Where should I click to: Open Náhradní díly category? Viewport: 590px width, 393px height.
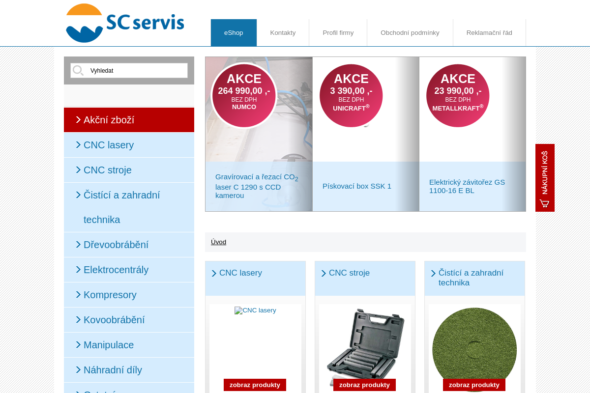tap(129, 370)
